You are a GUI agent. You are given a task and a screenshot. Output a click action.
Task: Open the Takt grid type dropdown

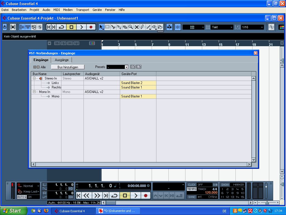coord(222,27)
